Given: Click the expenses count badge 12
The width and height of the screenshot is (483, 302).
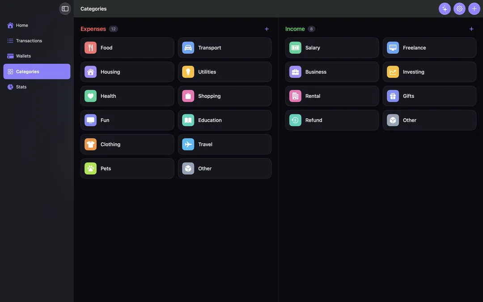Looking at the screenshot, I should [113, 29].
